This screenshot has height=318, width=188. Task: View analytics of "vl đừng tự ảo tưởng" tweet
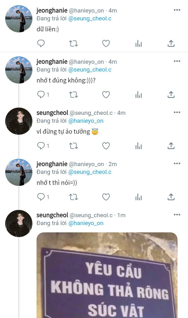138,146
